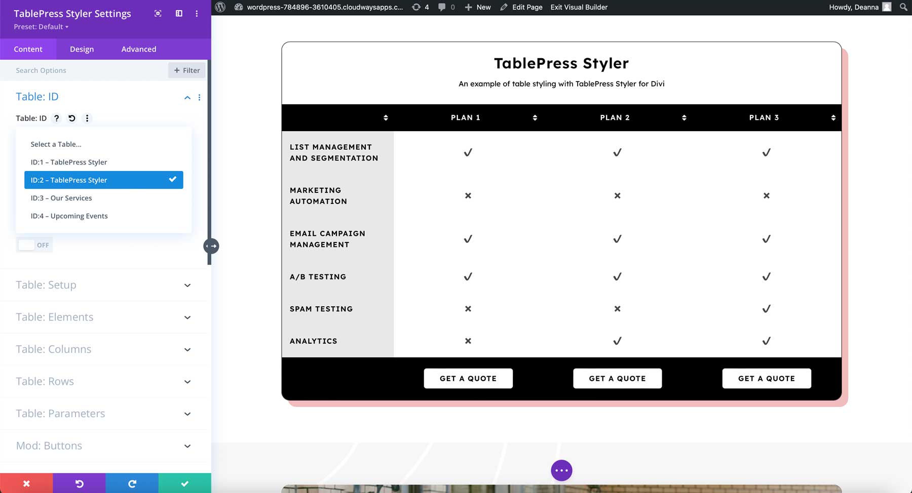
Task: Open the settings header three-dot menu
Action: coord(197,14)
